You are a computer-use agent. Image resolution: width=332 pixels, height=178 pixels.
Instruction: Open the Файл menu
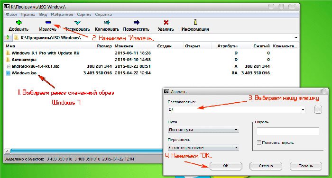11,14
